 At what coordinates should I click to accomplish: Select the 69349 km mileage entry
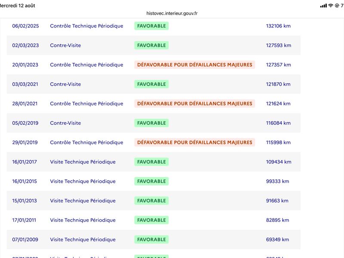pos(277,240)
